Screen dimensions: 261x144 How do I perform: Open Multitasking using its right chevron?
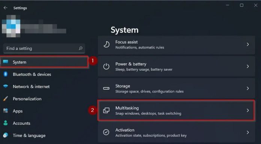pyautogui.click(x=247, y=110)
